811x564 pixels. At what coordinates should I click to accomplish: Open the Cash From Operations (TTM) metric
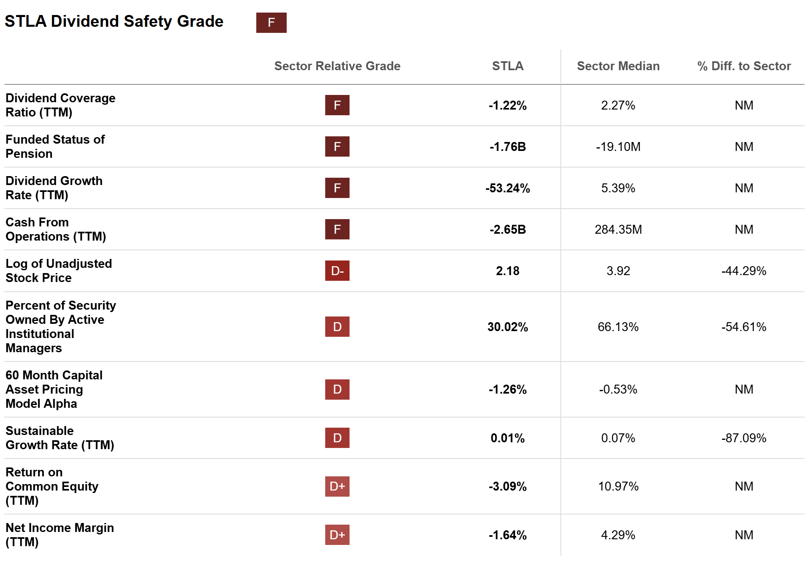(x=56, y=229)
